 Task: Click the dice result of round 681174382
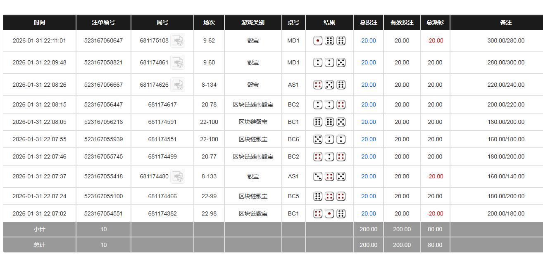(329, 213)
